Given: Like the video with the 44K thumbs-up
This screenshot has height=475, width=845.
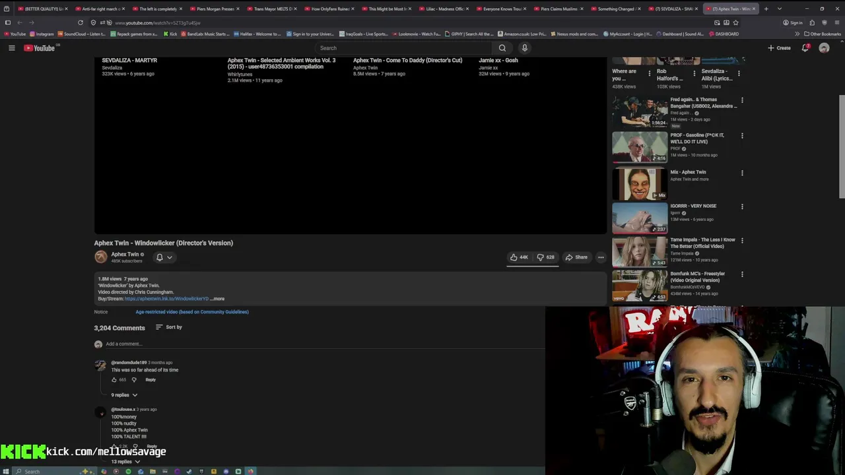Looking at the screenshot, I should (519, 257).
